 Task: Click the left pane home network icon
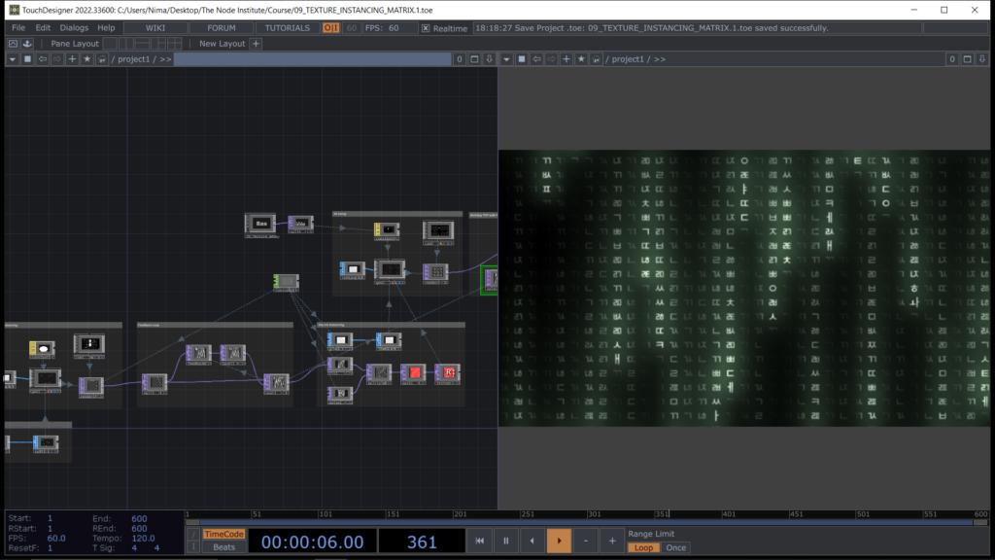coord(101,59)
